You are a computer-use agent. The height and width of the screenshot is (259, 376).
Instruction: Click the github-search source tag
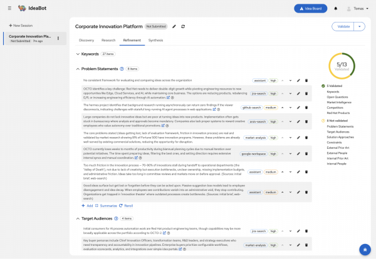[251, 108]
